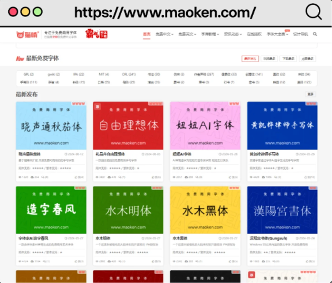
Task: Open comments icon for 汉阳宫书体(Gungsuh)
Action: (x=274, y=261)
